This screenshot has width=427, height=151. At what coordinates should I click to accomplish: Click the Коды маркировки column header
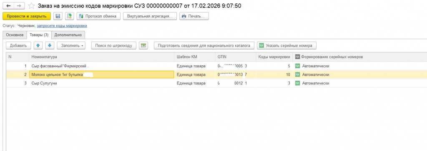pyautogui.click(x=274, y=57)
